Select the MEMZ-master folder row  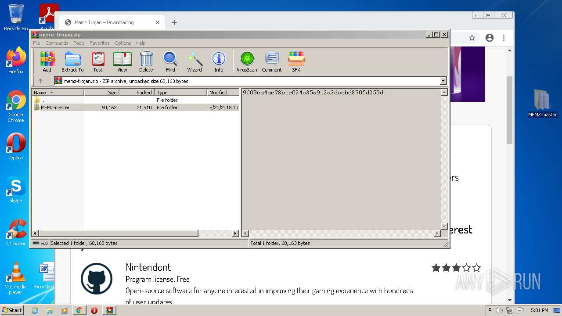pos(136,108)
